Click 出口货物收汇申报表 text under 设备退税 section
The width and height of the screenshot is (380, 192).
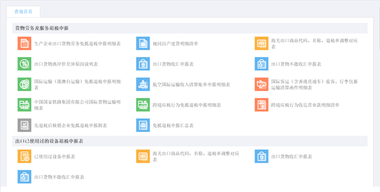pyautogui.click(x=291, y=157)
